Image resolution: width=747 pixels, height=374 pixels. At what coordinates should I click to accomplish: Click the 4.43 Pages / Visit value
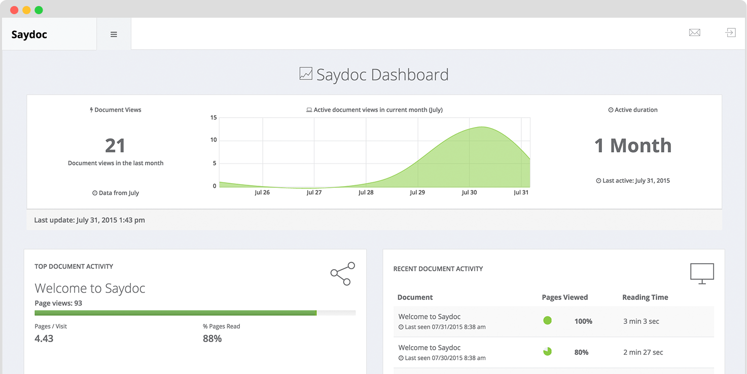coord(44,339)
